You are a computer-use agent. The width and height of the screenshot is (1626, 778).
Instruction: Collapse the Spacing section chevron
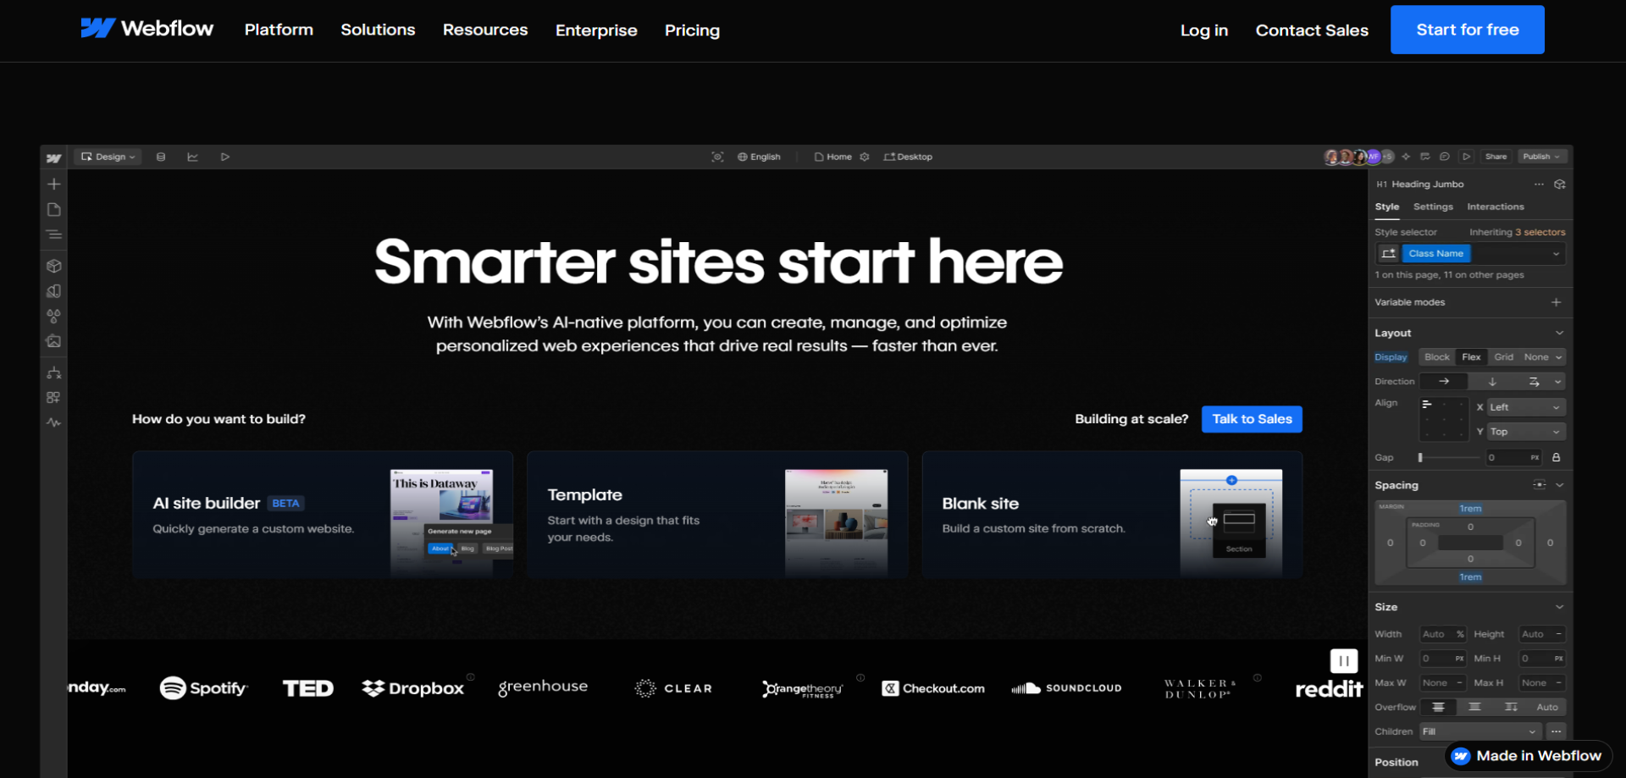point(1559,485)
